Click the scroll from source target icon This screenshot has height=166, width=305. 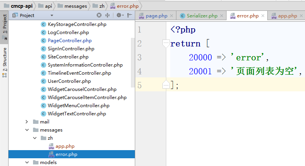[99, 15]
